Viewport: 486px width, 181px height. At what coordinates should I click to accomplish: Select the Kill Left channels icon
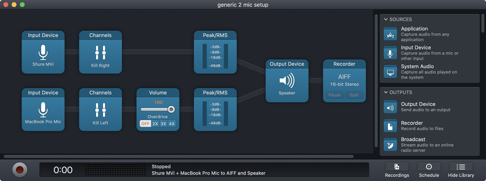(x=100, y=110)
